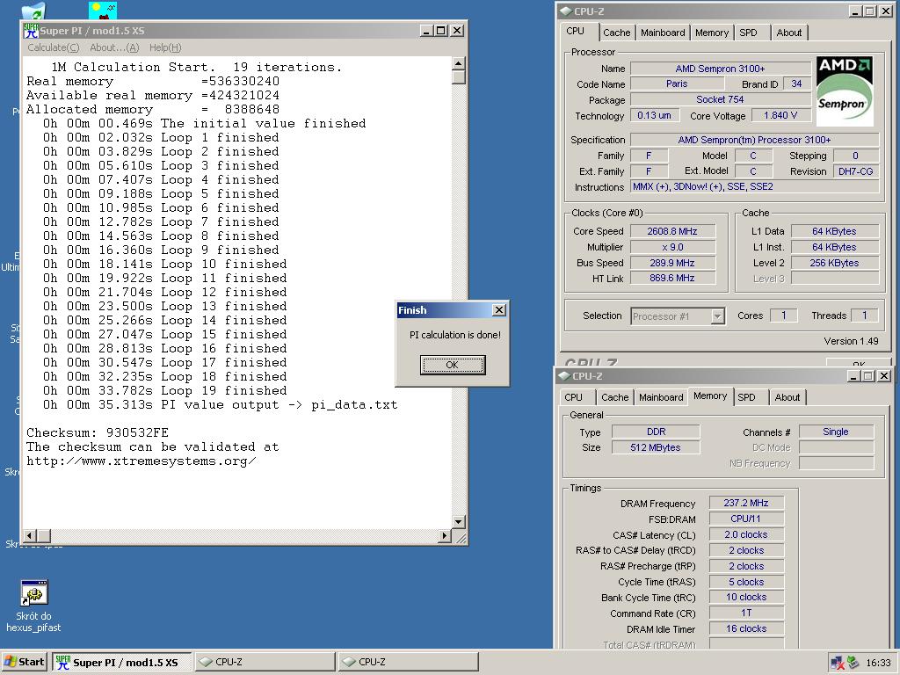Click the HT Link value 869.6 MHz

[672, 278]
